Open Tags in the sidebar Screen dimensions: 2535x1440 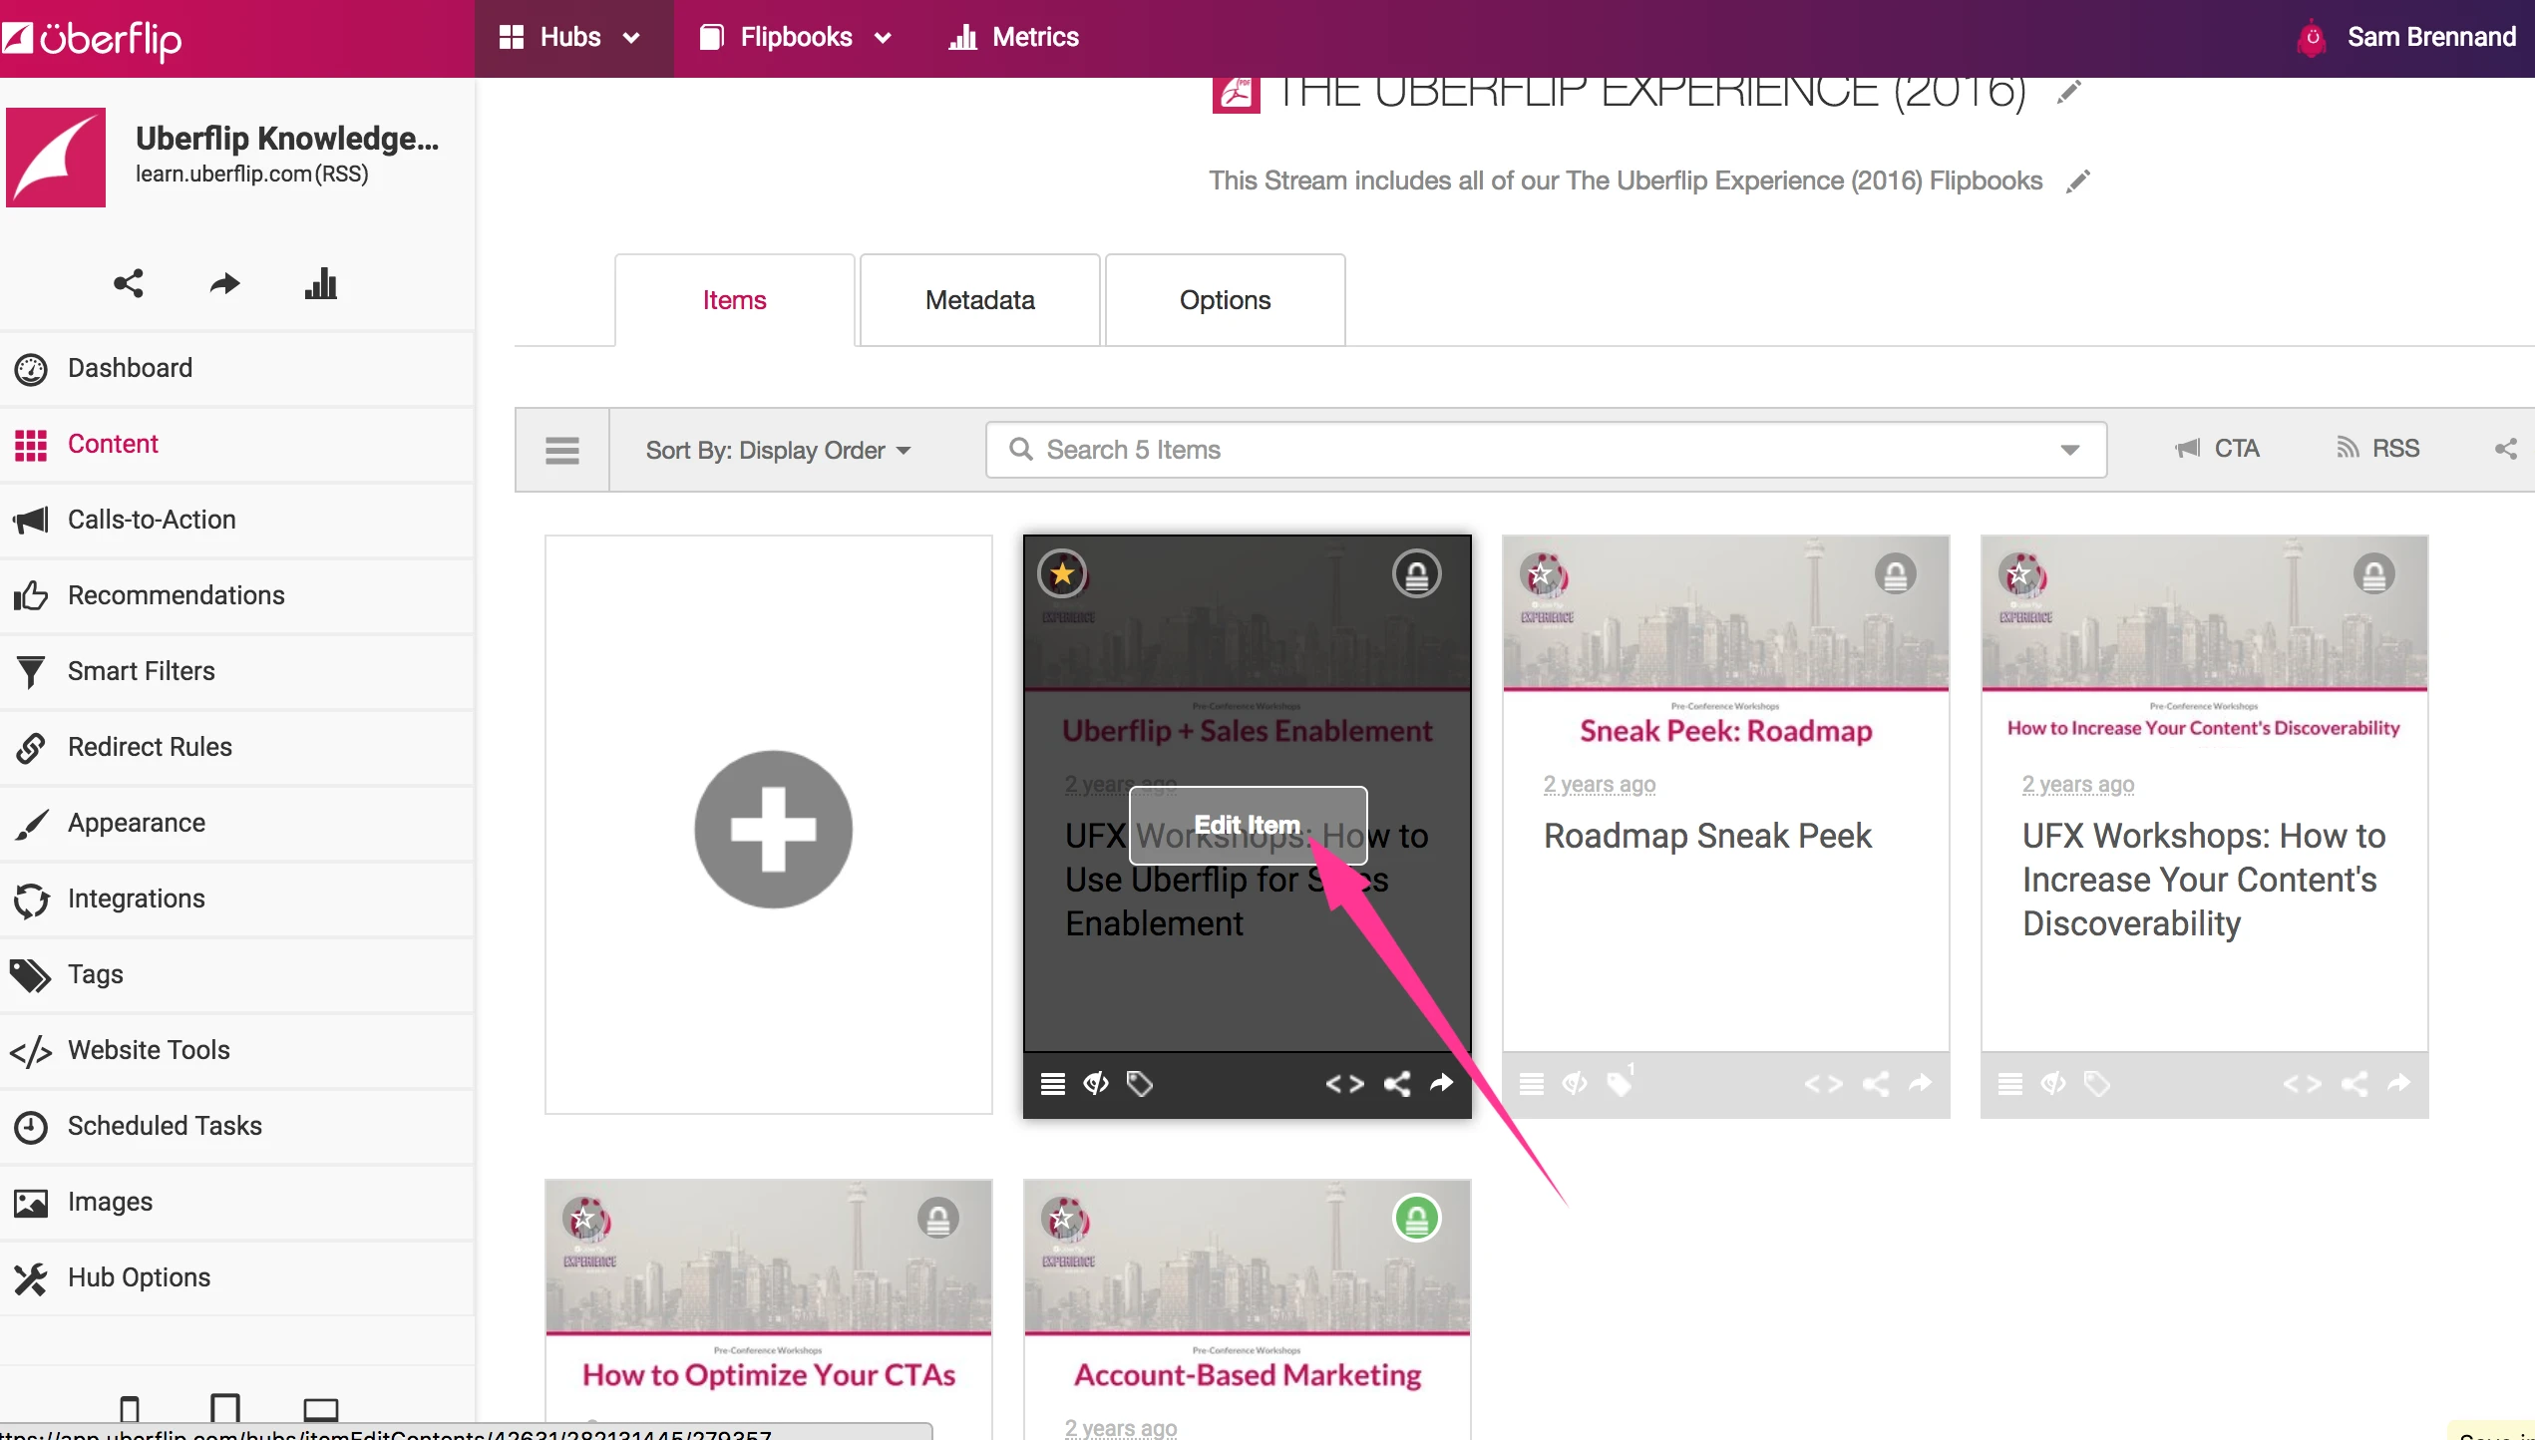pyautogui.click(x=236, y=974)
